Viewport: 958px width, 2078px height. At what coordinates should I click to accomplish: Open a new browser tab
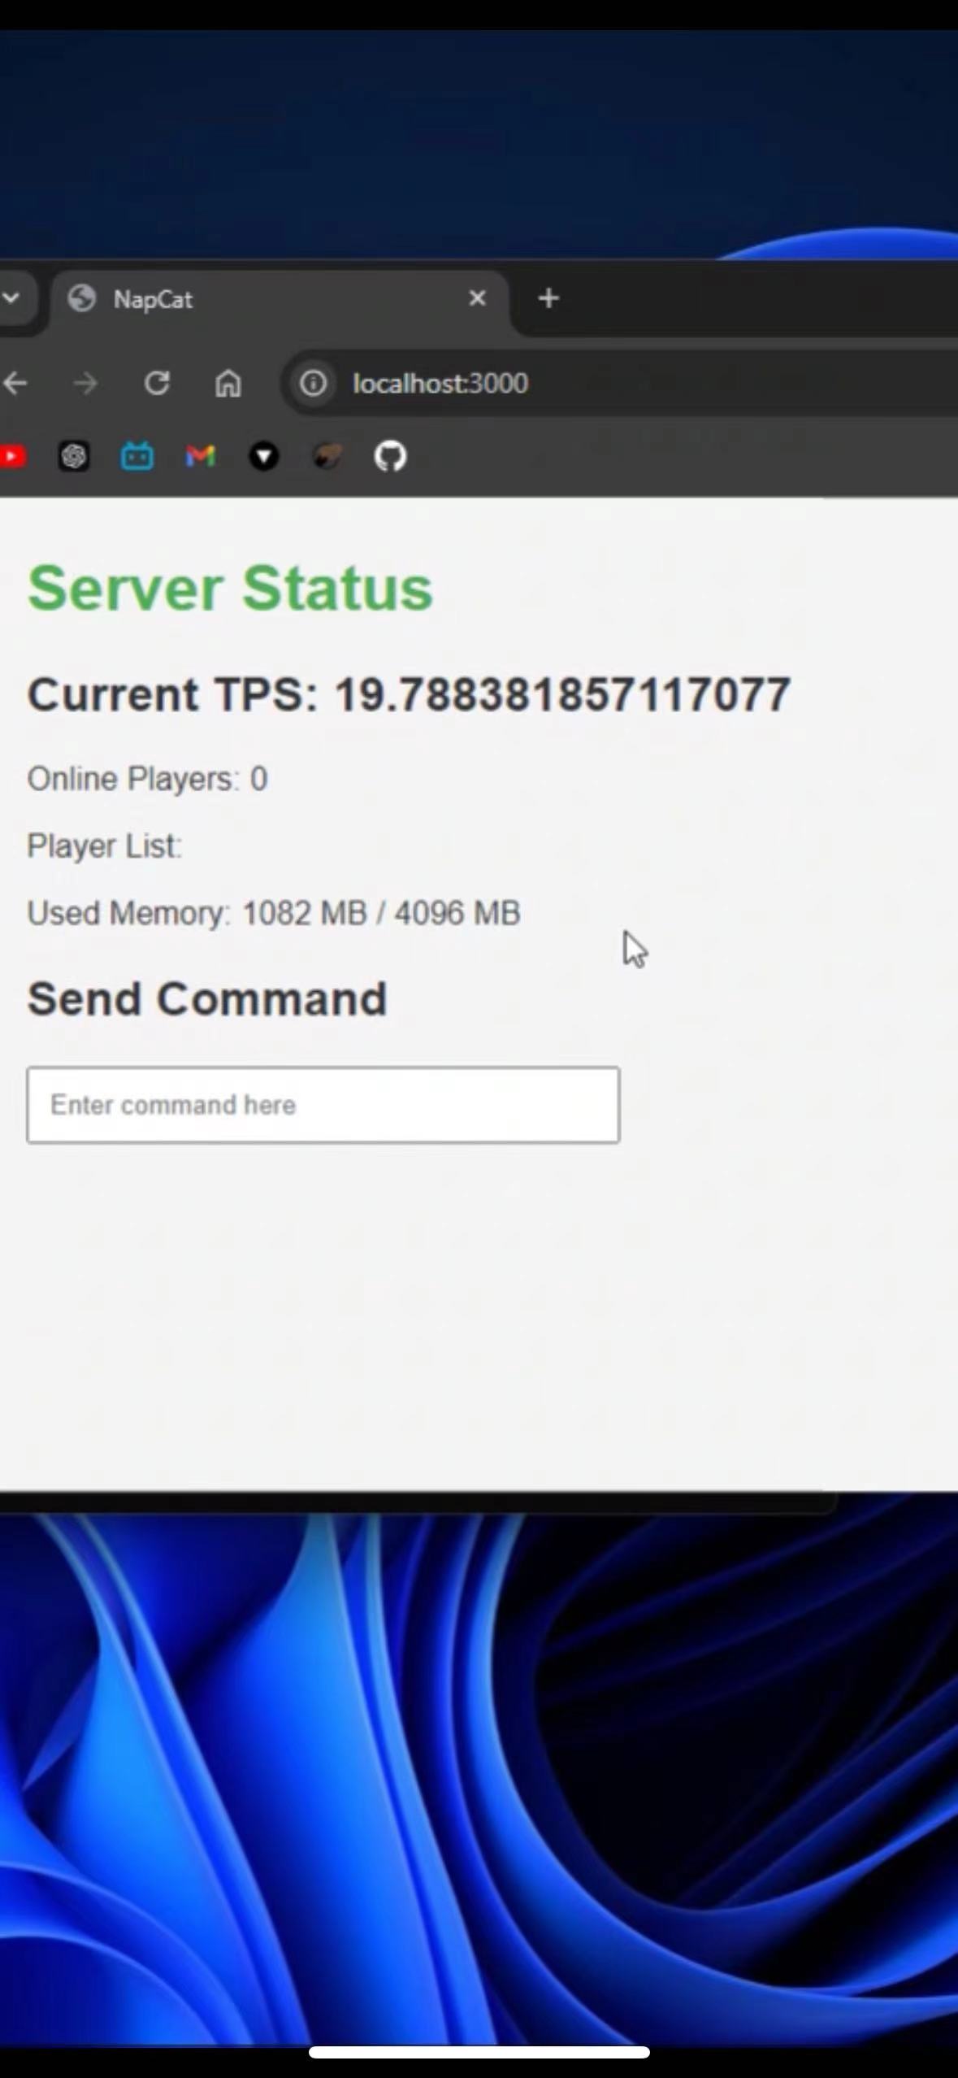548,298
